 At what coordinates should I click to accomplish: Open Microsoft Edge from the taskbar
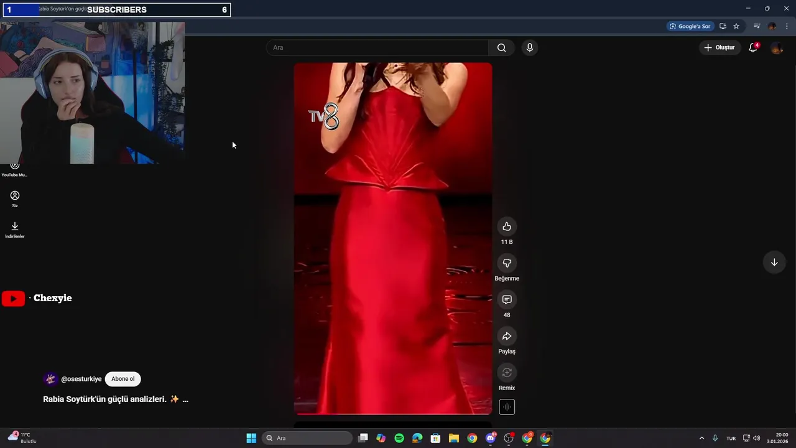(x=417, y=438)
